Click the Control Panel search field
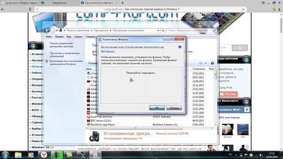 point(191,30)
